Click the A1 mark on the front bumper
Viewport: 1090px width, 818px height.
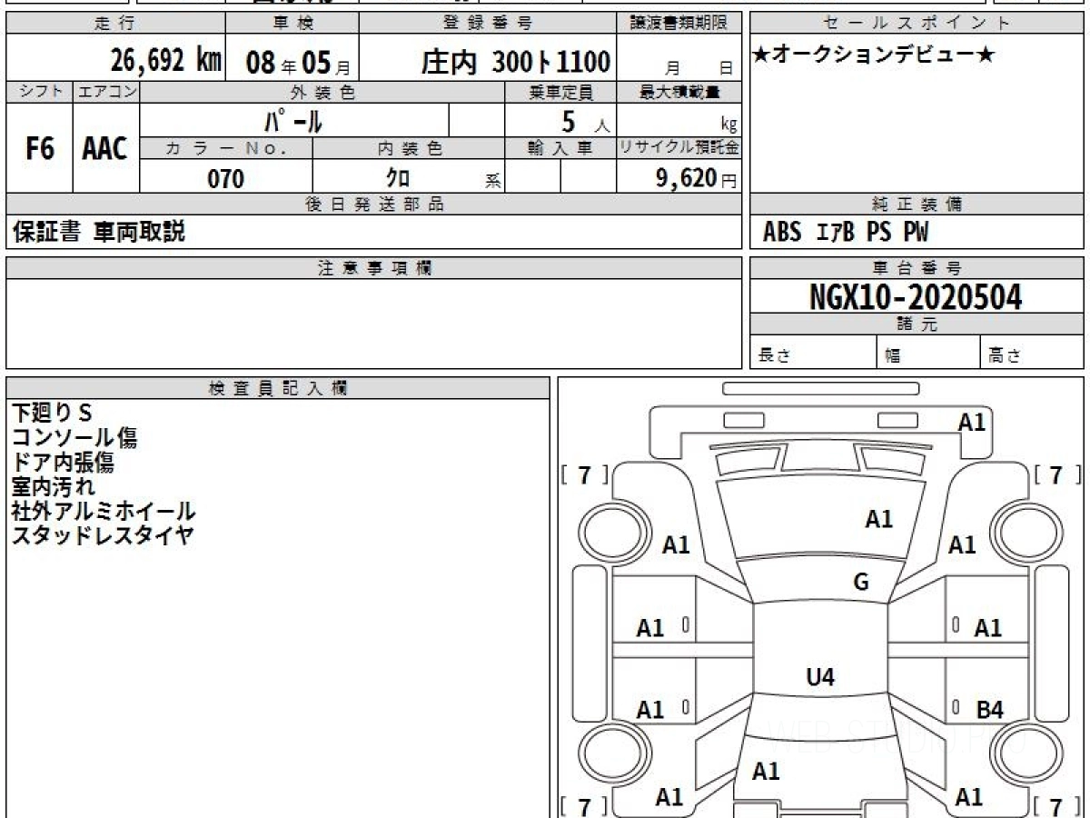pos(972,422)
